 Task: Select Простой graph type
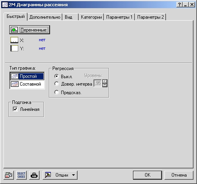tap(27, 76)
